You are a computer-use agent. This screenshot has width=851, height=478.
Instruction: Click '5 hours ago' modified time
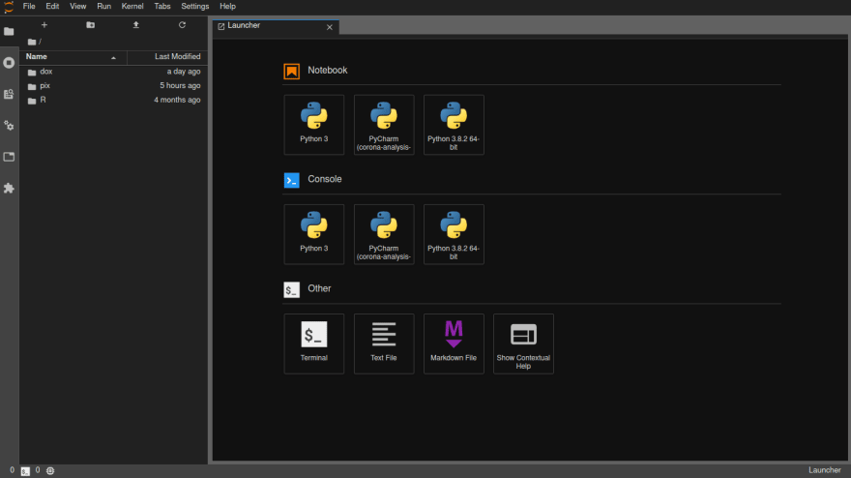180,86
